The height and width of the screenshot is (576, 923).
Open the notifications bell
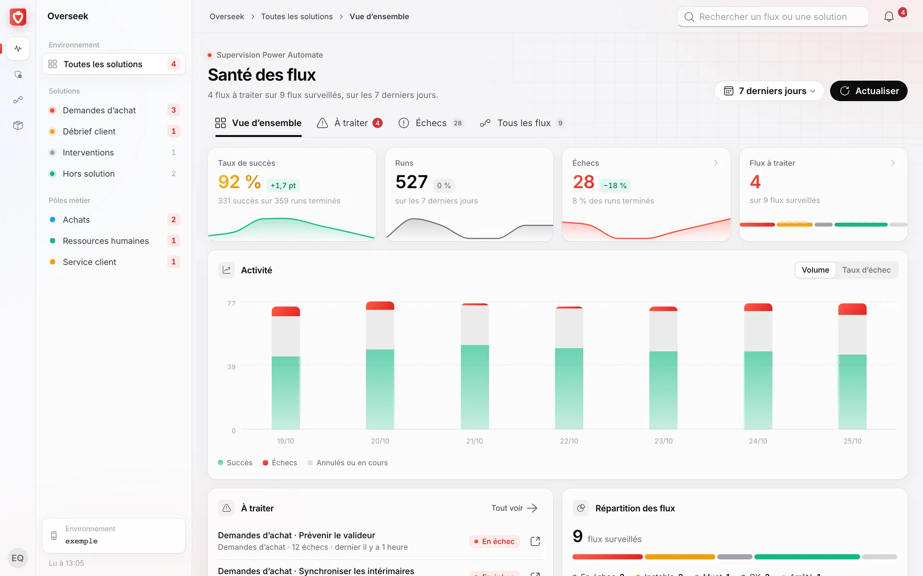click(889, 17)
